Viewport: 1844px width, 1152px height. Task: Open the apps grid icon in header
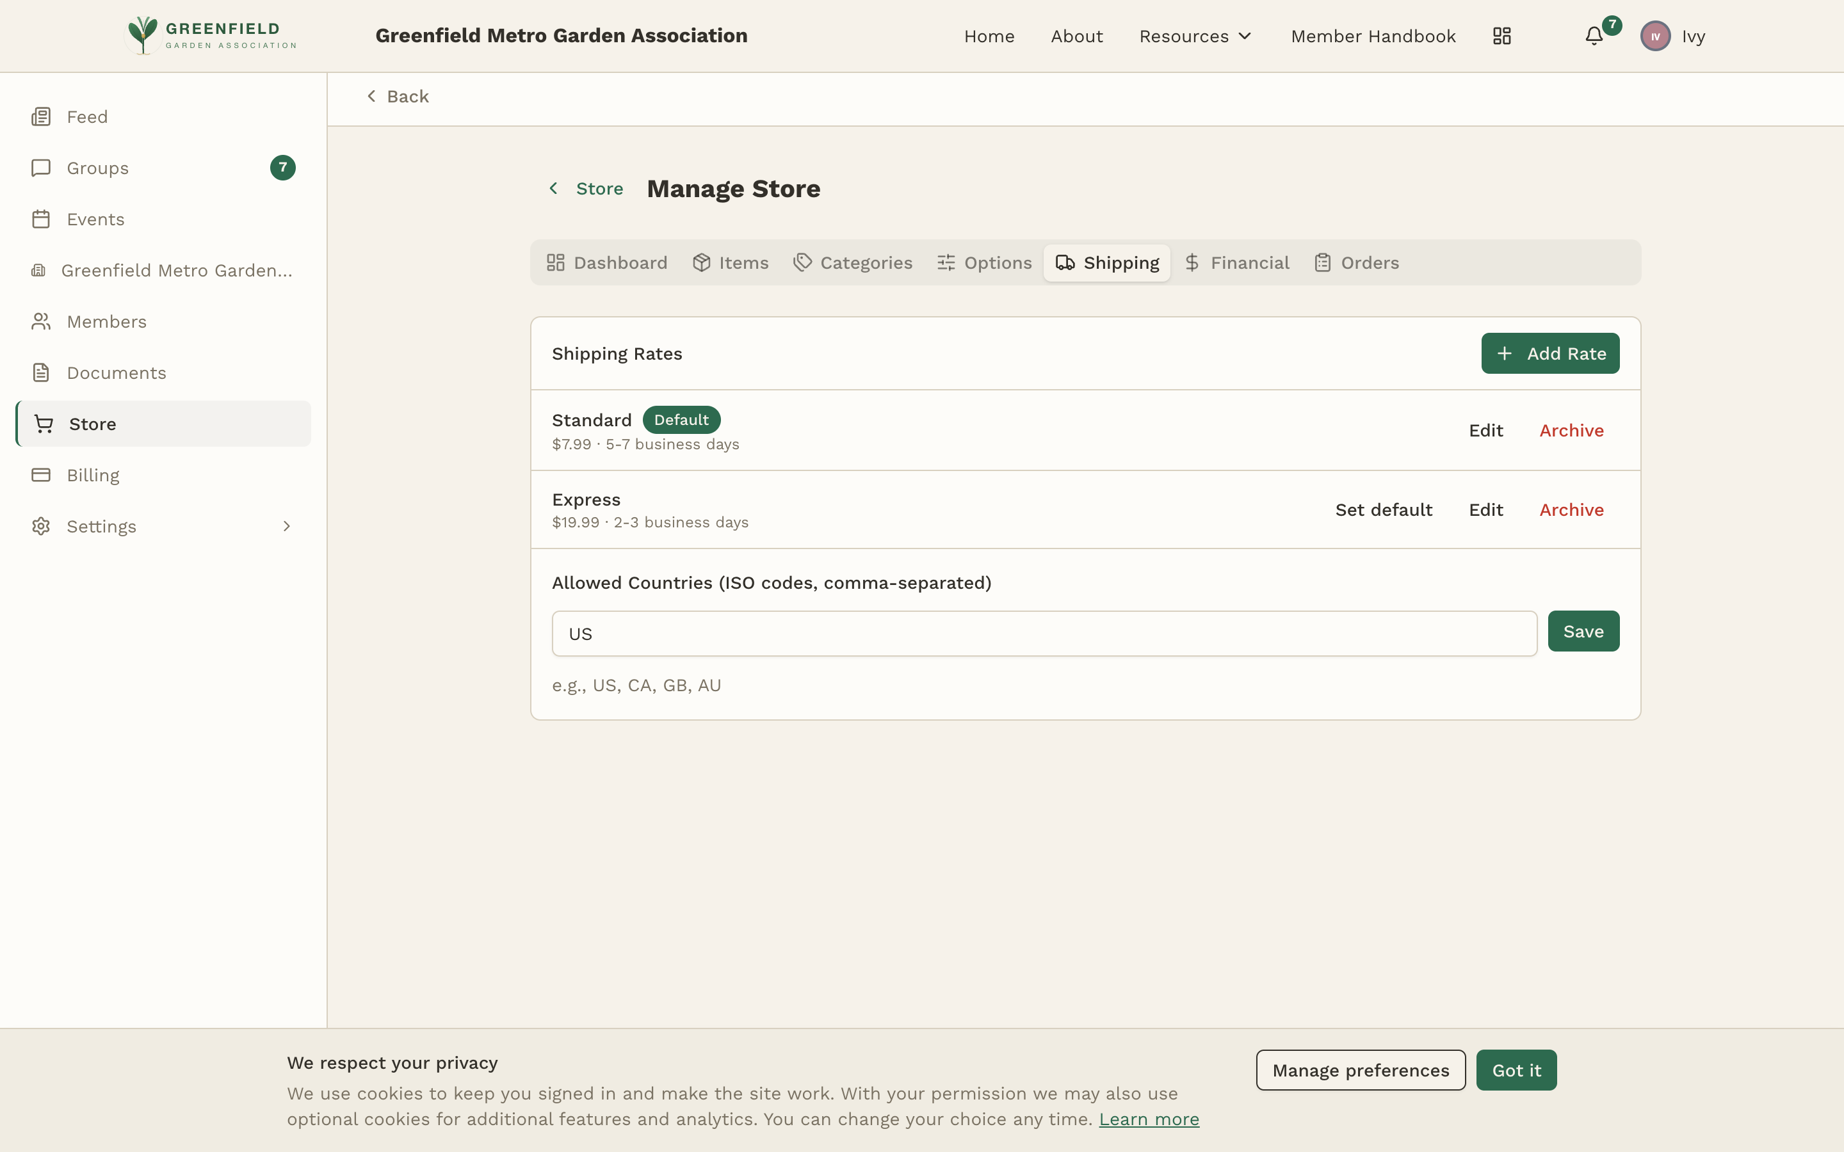pos(1501,36)
